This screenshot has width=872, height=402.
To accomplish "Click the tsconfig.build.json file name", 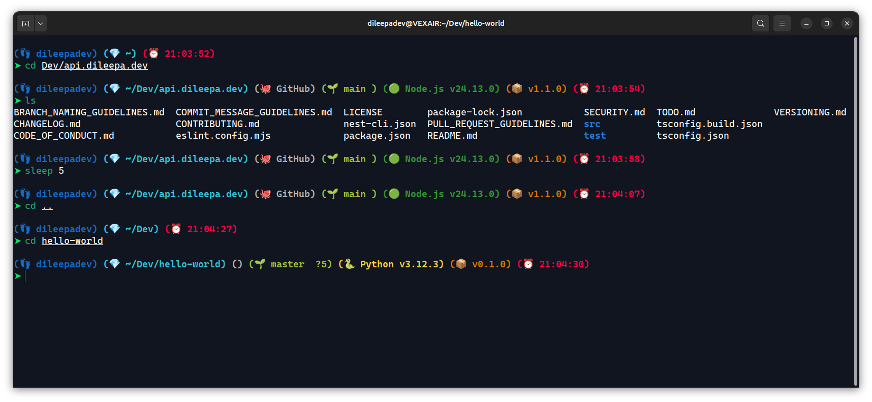I will [x=709, y=124].
